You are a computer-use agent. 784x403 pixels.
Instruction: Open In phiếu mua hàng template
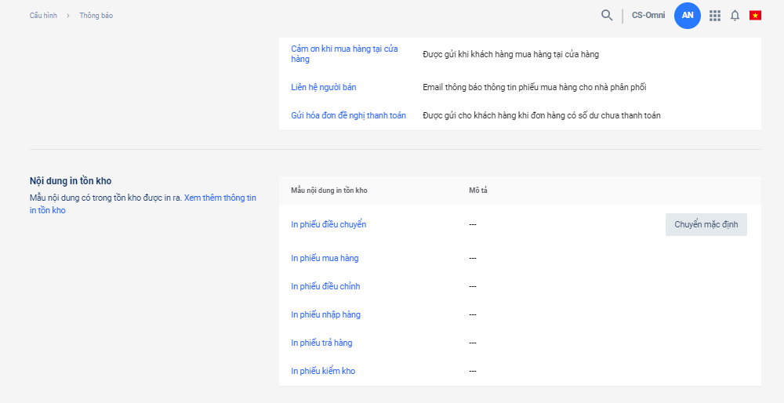pos(325,258)
